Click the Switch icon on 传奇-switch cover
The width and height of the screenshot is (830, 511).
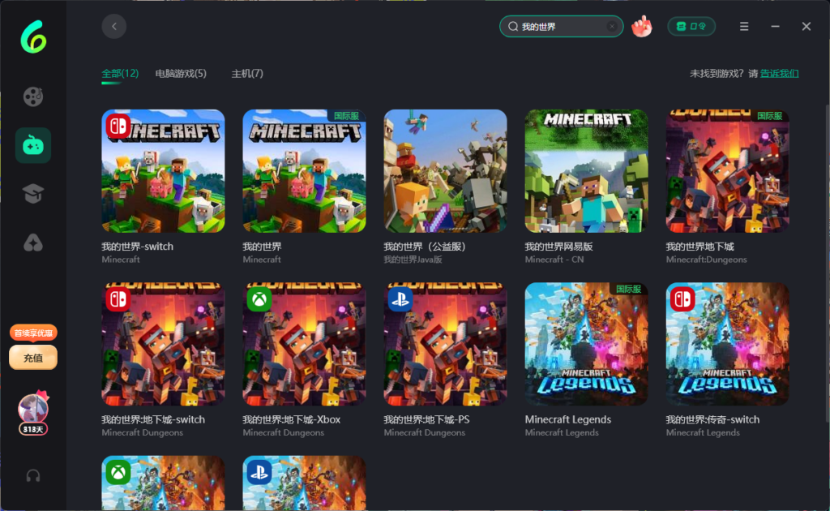coord(682,299)
